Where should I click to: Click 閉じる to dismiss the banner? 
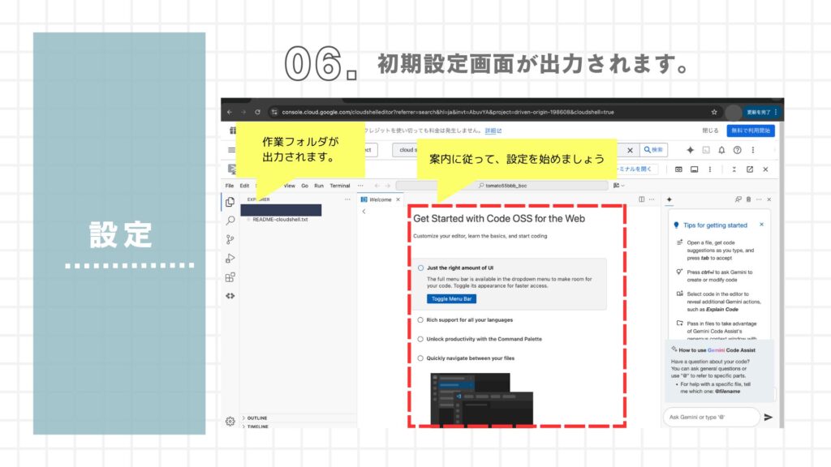click(x=710, y=131)
